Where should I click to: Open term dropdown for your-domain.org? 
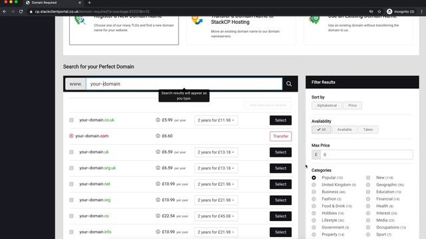[216, 200]
